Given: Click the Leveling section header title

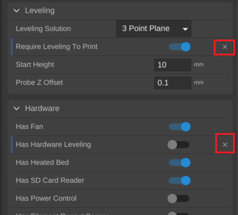Looking at the screenshot, I should (x=40, y=11).
